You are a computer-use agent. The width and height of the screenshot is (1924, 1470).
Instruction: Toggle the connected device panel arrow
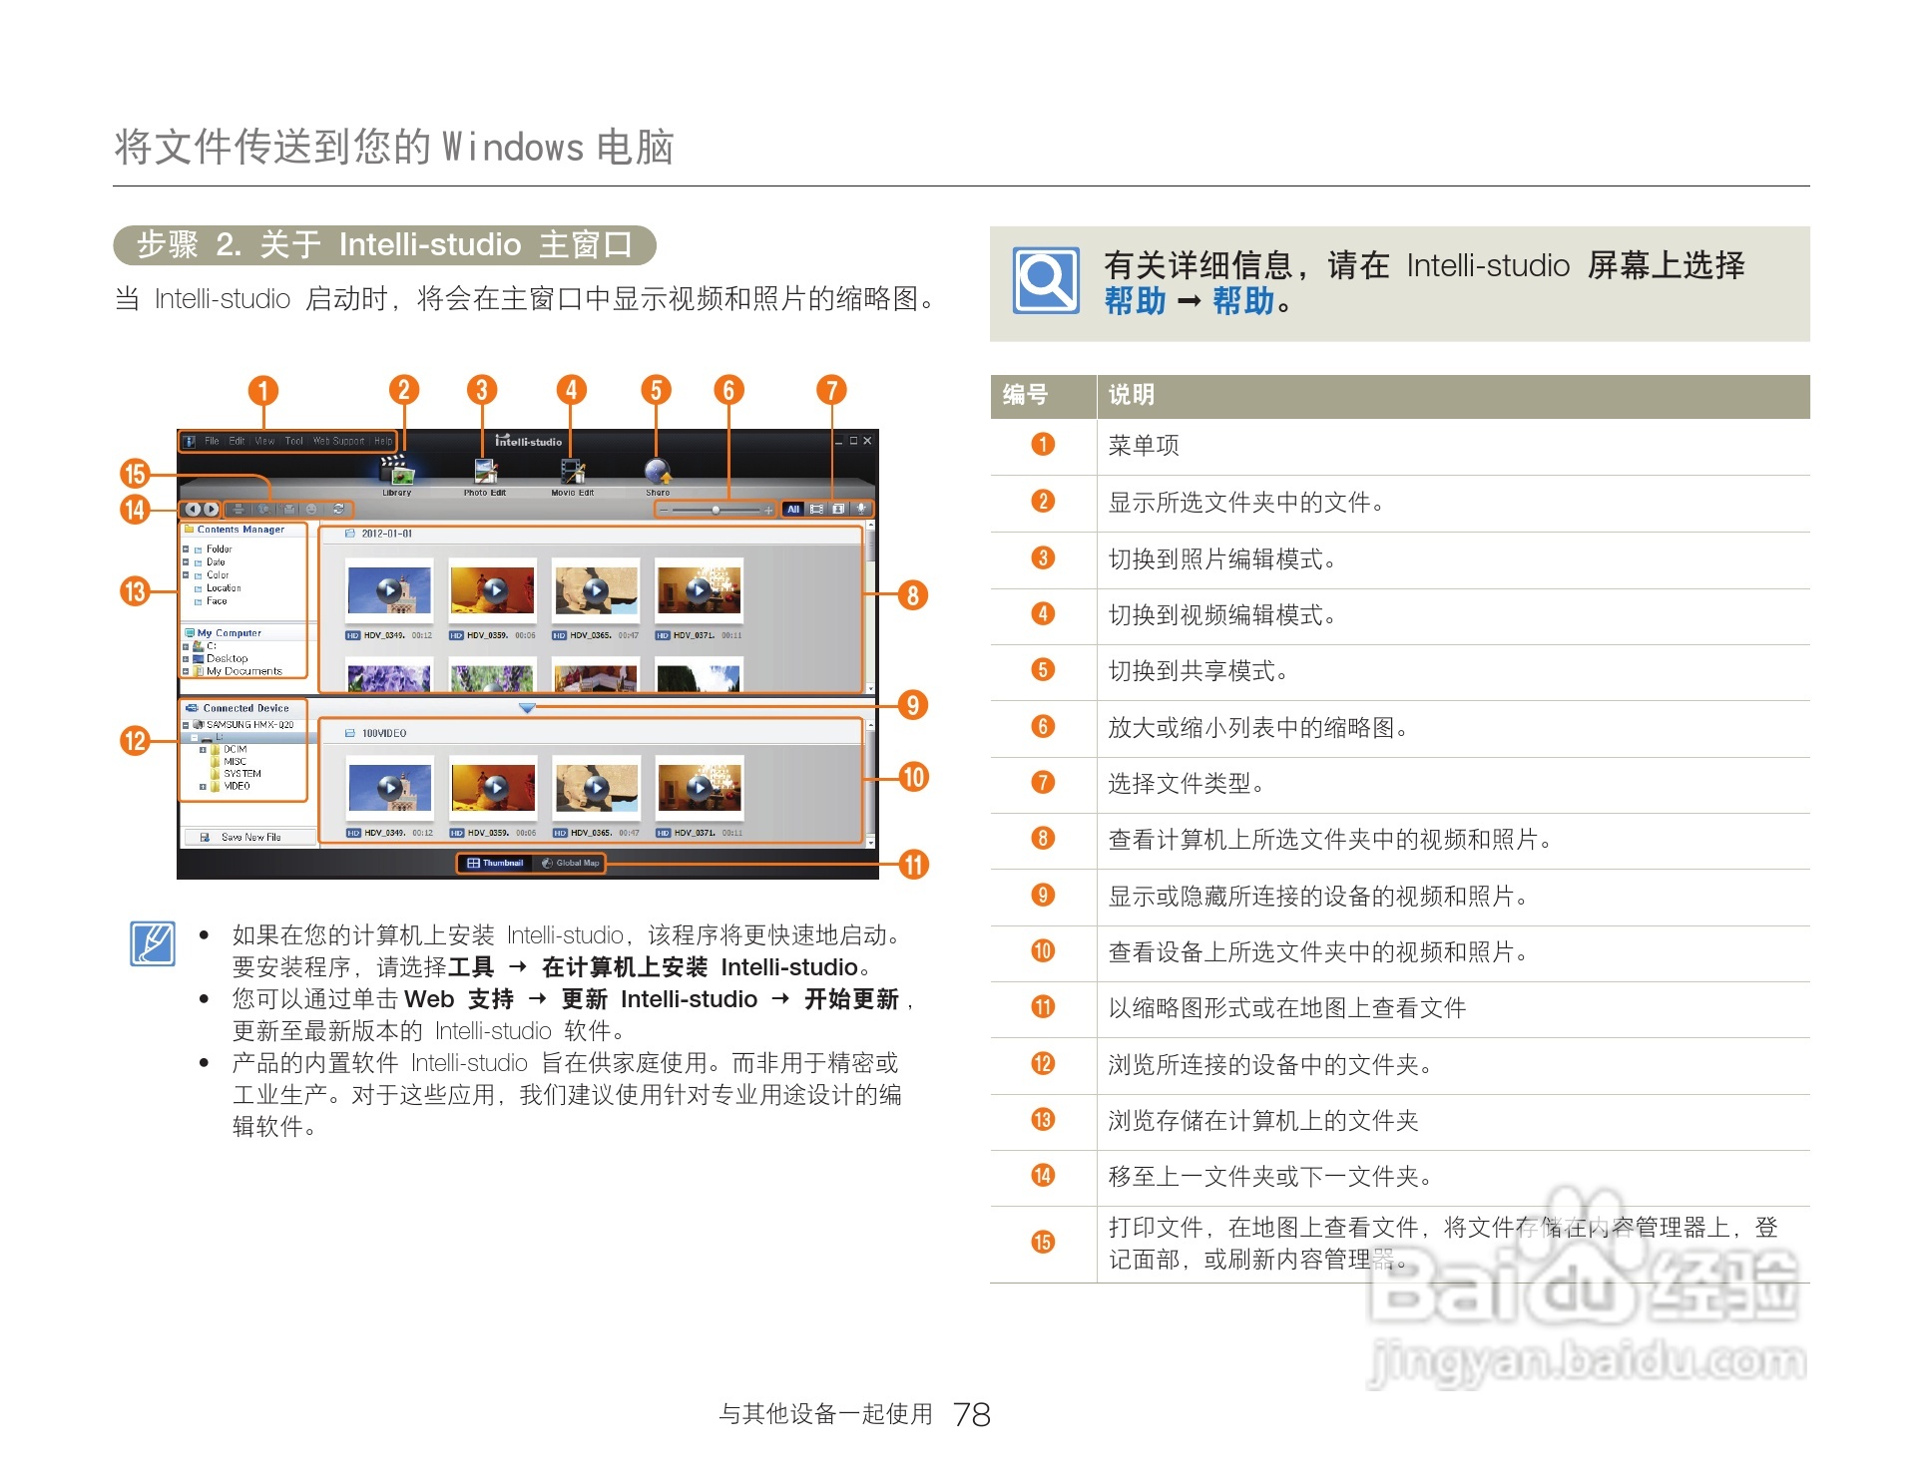click(528, 707)
